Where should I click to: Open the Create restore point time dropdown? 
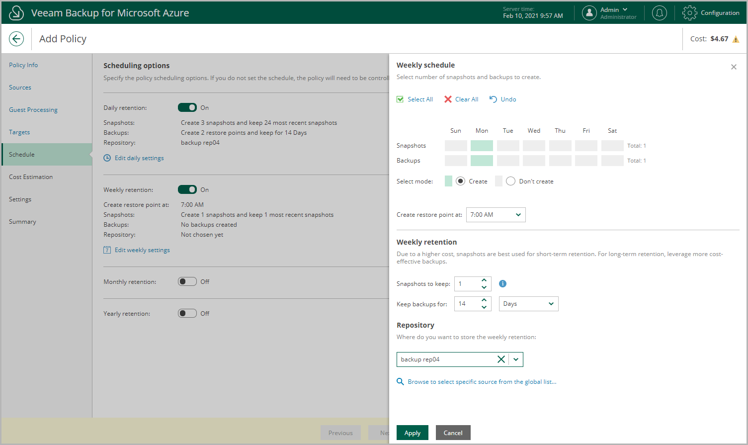pyautogui.click(x=496, y=215)
